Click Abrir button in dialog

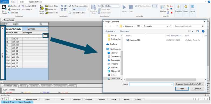182,89
